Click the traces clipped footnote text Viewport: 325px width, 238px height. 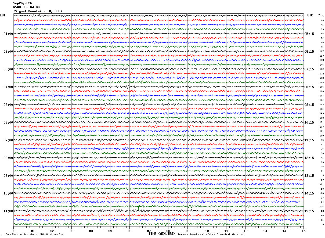coord(211,234)
